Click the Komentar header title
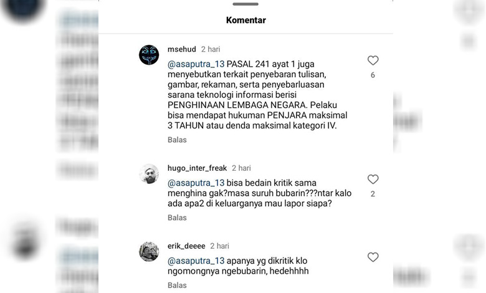Screen dimensions: 486x293 point(245,20)
